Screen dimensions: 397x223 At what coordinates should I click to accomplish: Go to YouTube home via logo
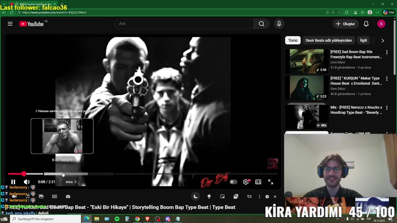(32, 24)
